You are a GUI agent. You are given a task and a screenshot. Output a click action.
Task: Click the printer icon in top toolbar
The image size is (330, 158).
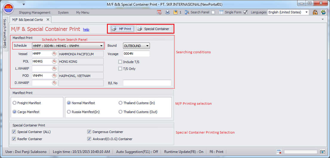[168, 12]
